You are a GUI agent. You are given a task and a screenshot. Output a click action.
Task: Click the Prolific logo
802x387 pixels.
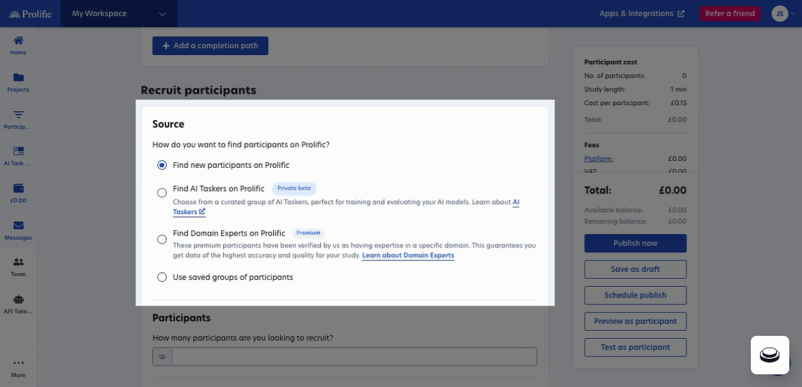(x=30, y=13)
